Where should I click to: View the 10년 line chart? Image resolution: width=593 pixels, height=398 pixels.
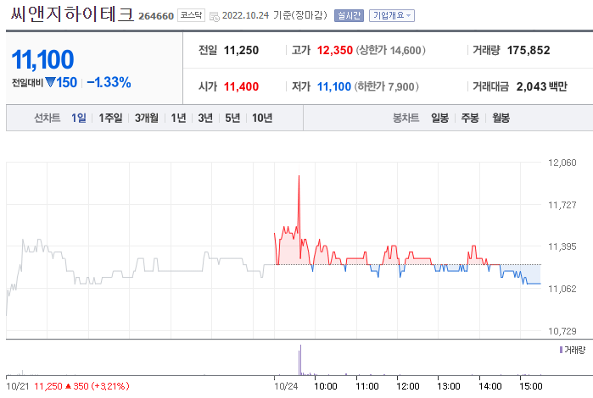(x=262, y=119)
